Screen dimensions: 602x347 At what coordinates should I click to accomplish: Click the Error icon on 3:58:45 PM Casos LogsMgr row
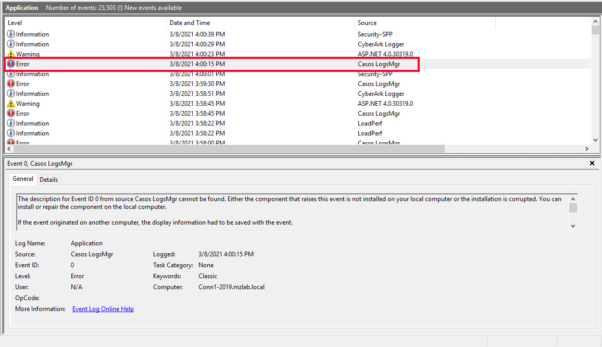click(11, 114)
